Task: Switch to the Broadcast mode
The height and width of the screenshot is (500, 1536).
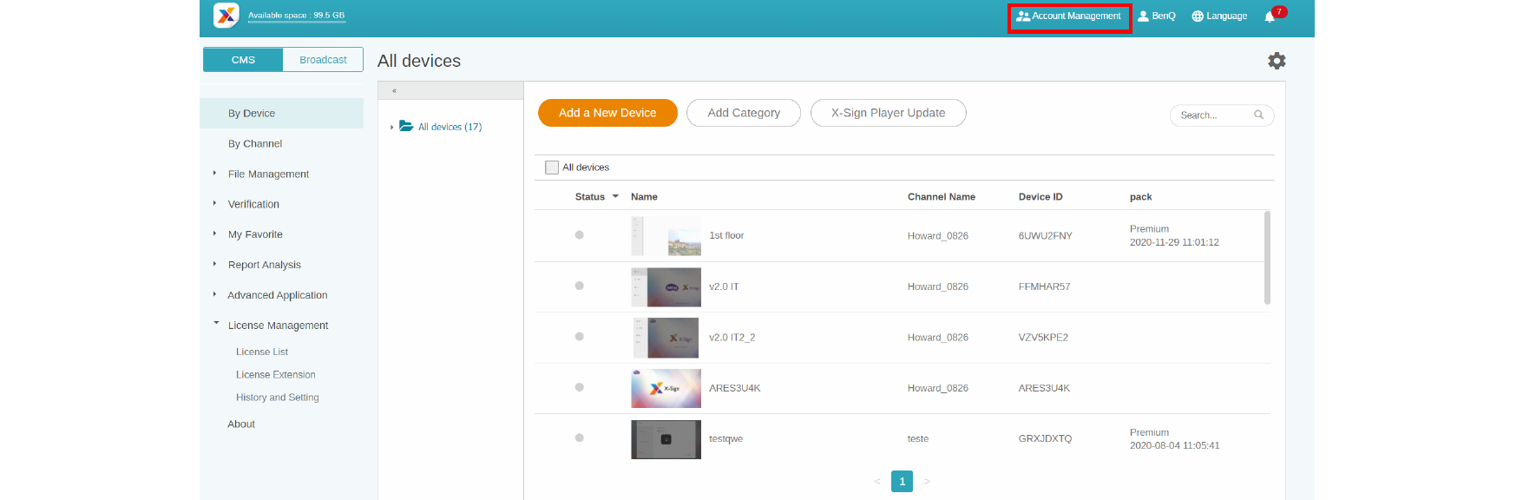Action: pyautogui.click(x=323, y=60)
